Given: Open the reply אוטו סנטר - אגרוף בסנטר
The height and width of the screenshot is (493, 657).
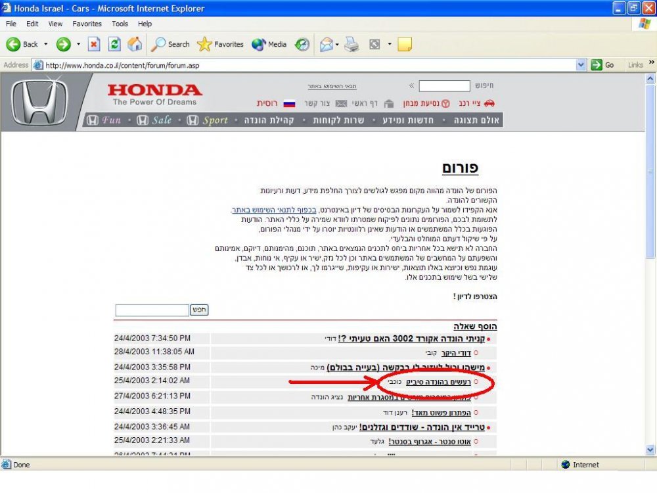Looking at the screenshot, I should (x=430, y=442).
